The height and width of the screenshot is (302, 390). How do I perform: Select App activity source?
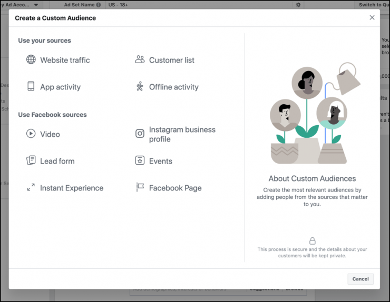(x=60, y=87)
